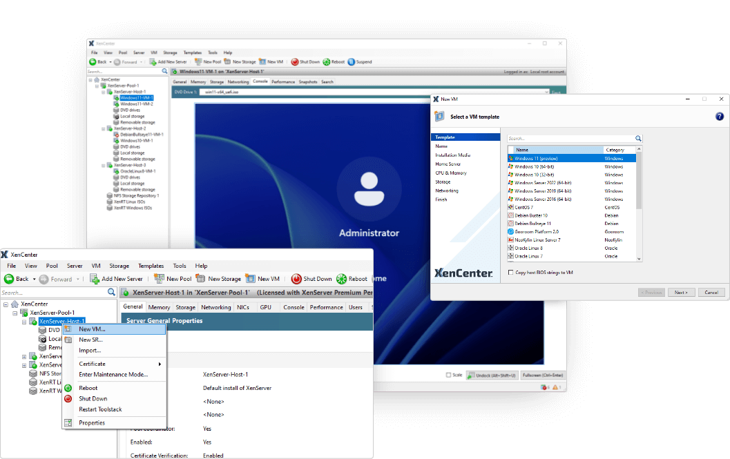This screenshot has height=459, width=730.
Task: Click Add New Server icon in background XenCenter toolbar
Action: pos(152,61)
